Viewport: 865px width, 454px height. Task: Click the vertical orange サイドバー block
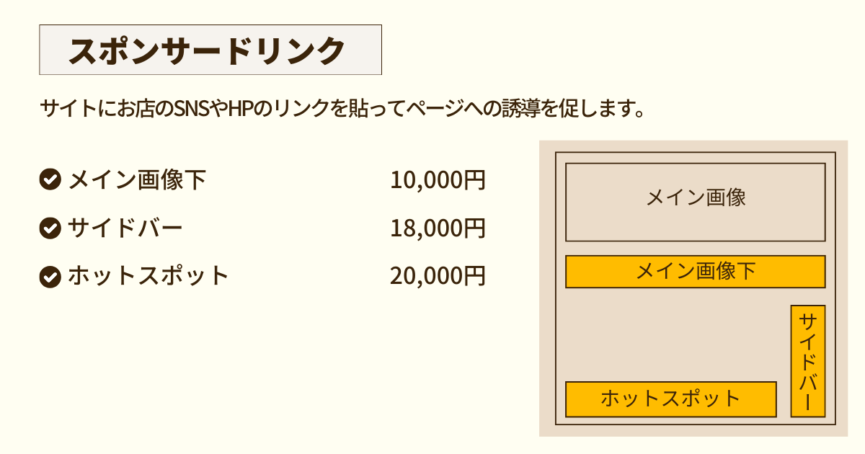click(x=807, y=361)
